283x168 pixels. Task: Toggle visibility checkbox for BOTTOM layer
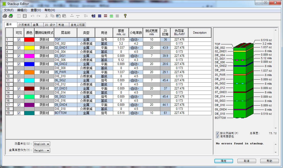click(19, 113)
